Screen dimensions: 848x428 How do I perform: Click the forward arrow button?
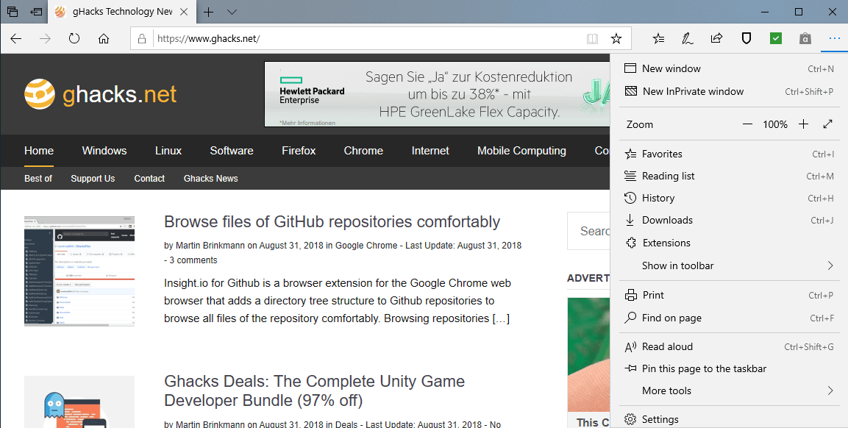pos(46,38)
